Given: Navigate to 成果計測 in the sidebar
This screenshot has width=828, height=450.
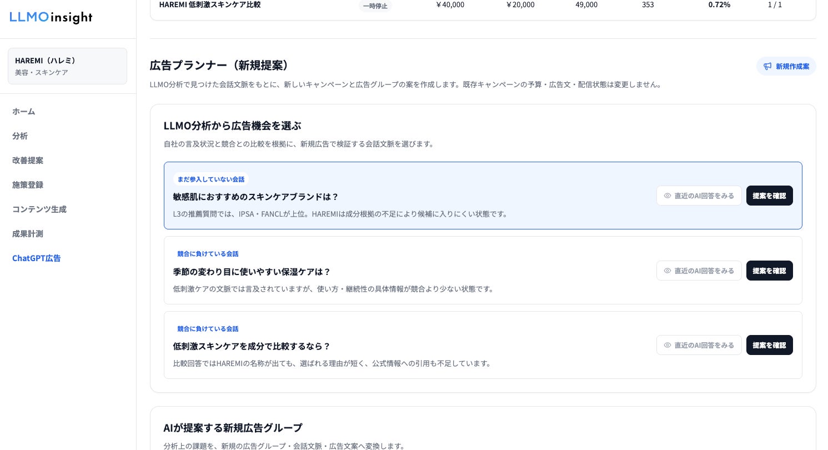Looking at the screenshot, I should [28, 233].
